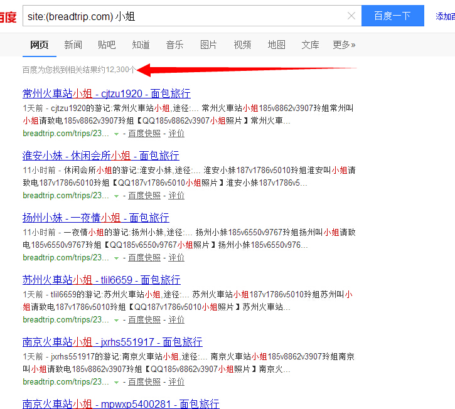Click 评价 for 扬州小妹 result
455x409 pixels.
[x=176, y=258]
